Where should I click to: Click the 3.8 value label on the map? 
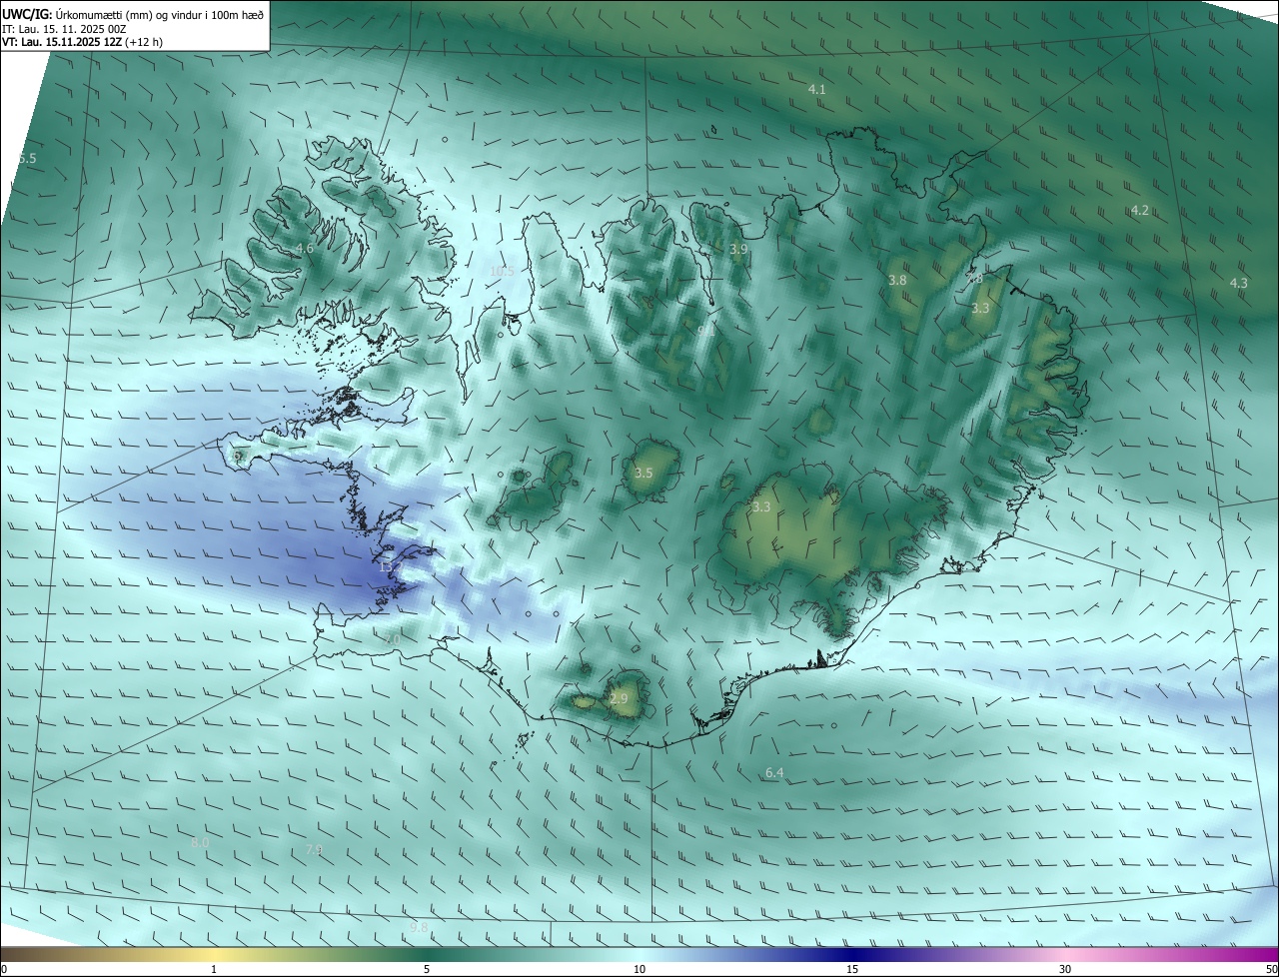point(897,281)
